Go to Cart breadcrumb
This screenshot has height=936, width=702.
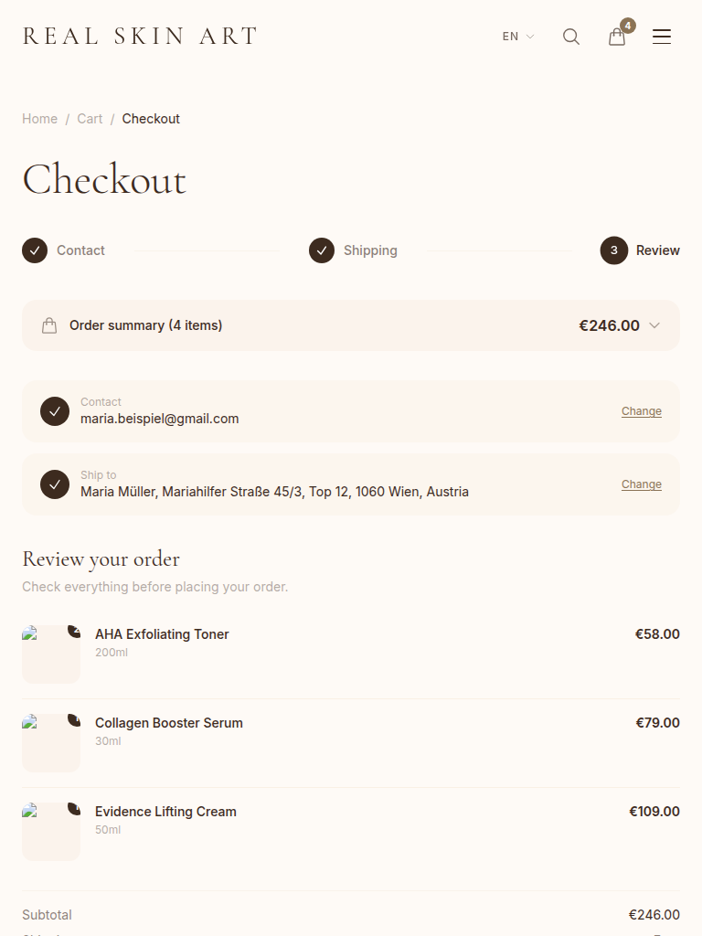tap(90, 119)
